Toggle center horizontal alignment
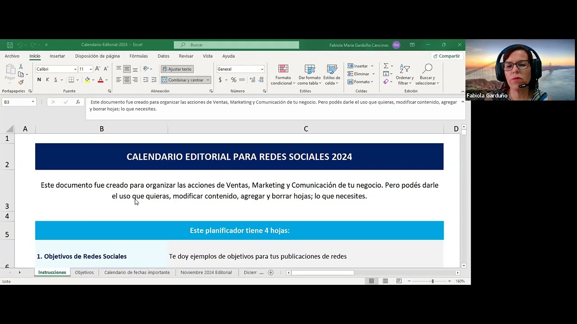 click(x=127, y=80)
